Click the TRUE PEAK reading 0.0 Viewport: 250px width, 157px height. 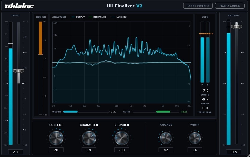(205, 108)
